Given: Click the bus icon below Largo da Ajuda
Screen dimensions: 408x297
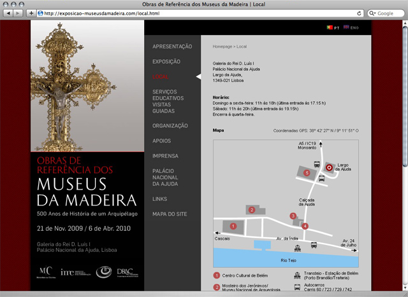Looking at the screenshot, I should [x=321, y=178].
